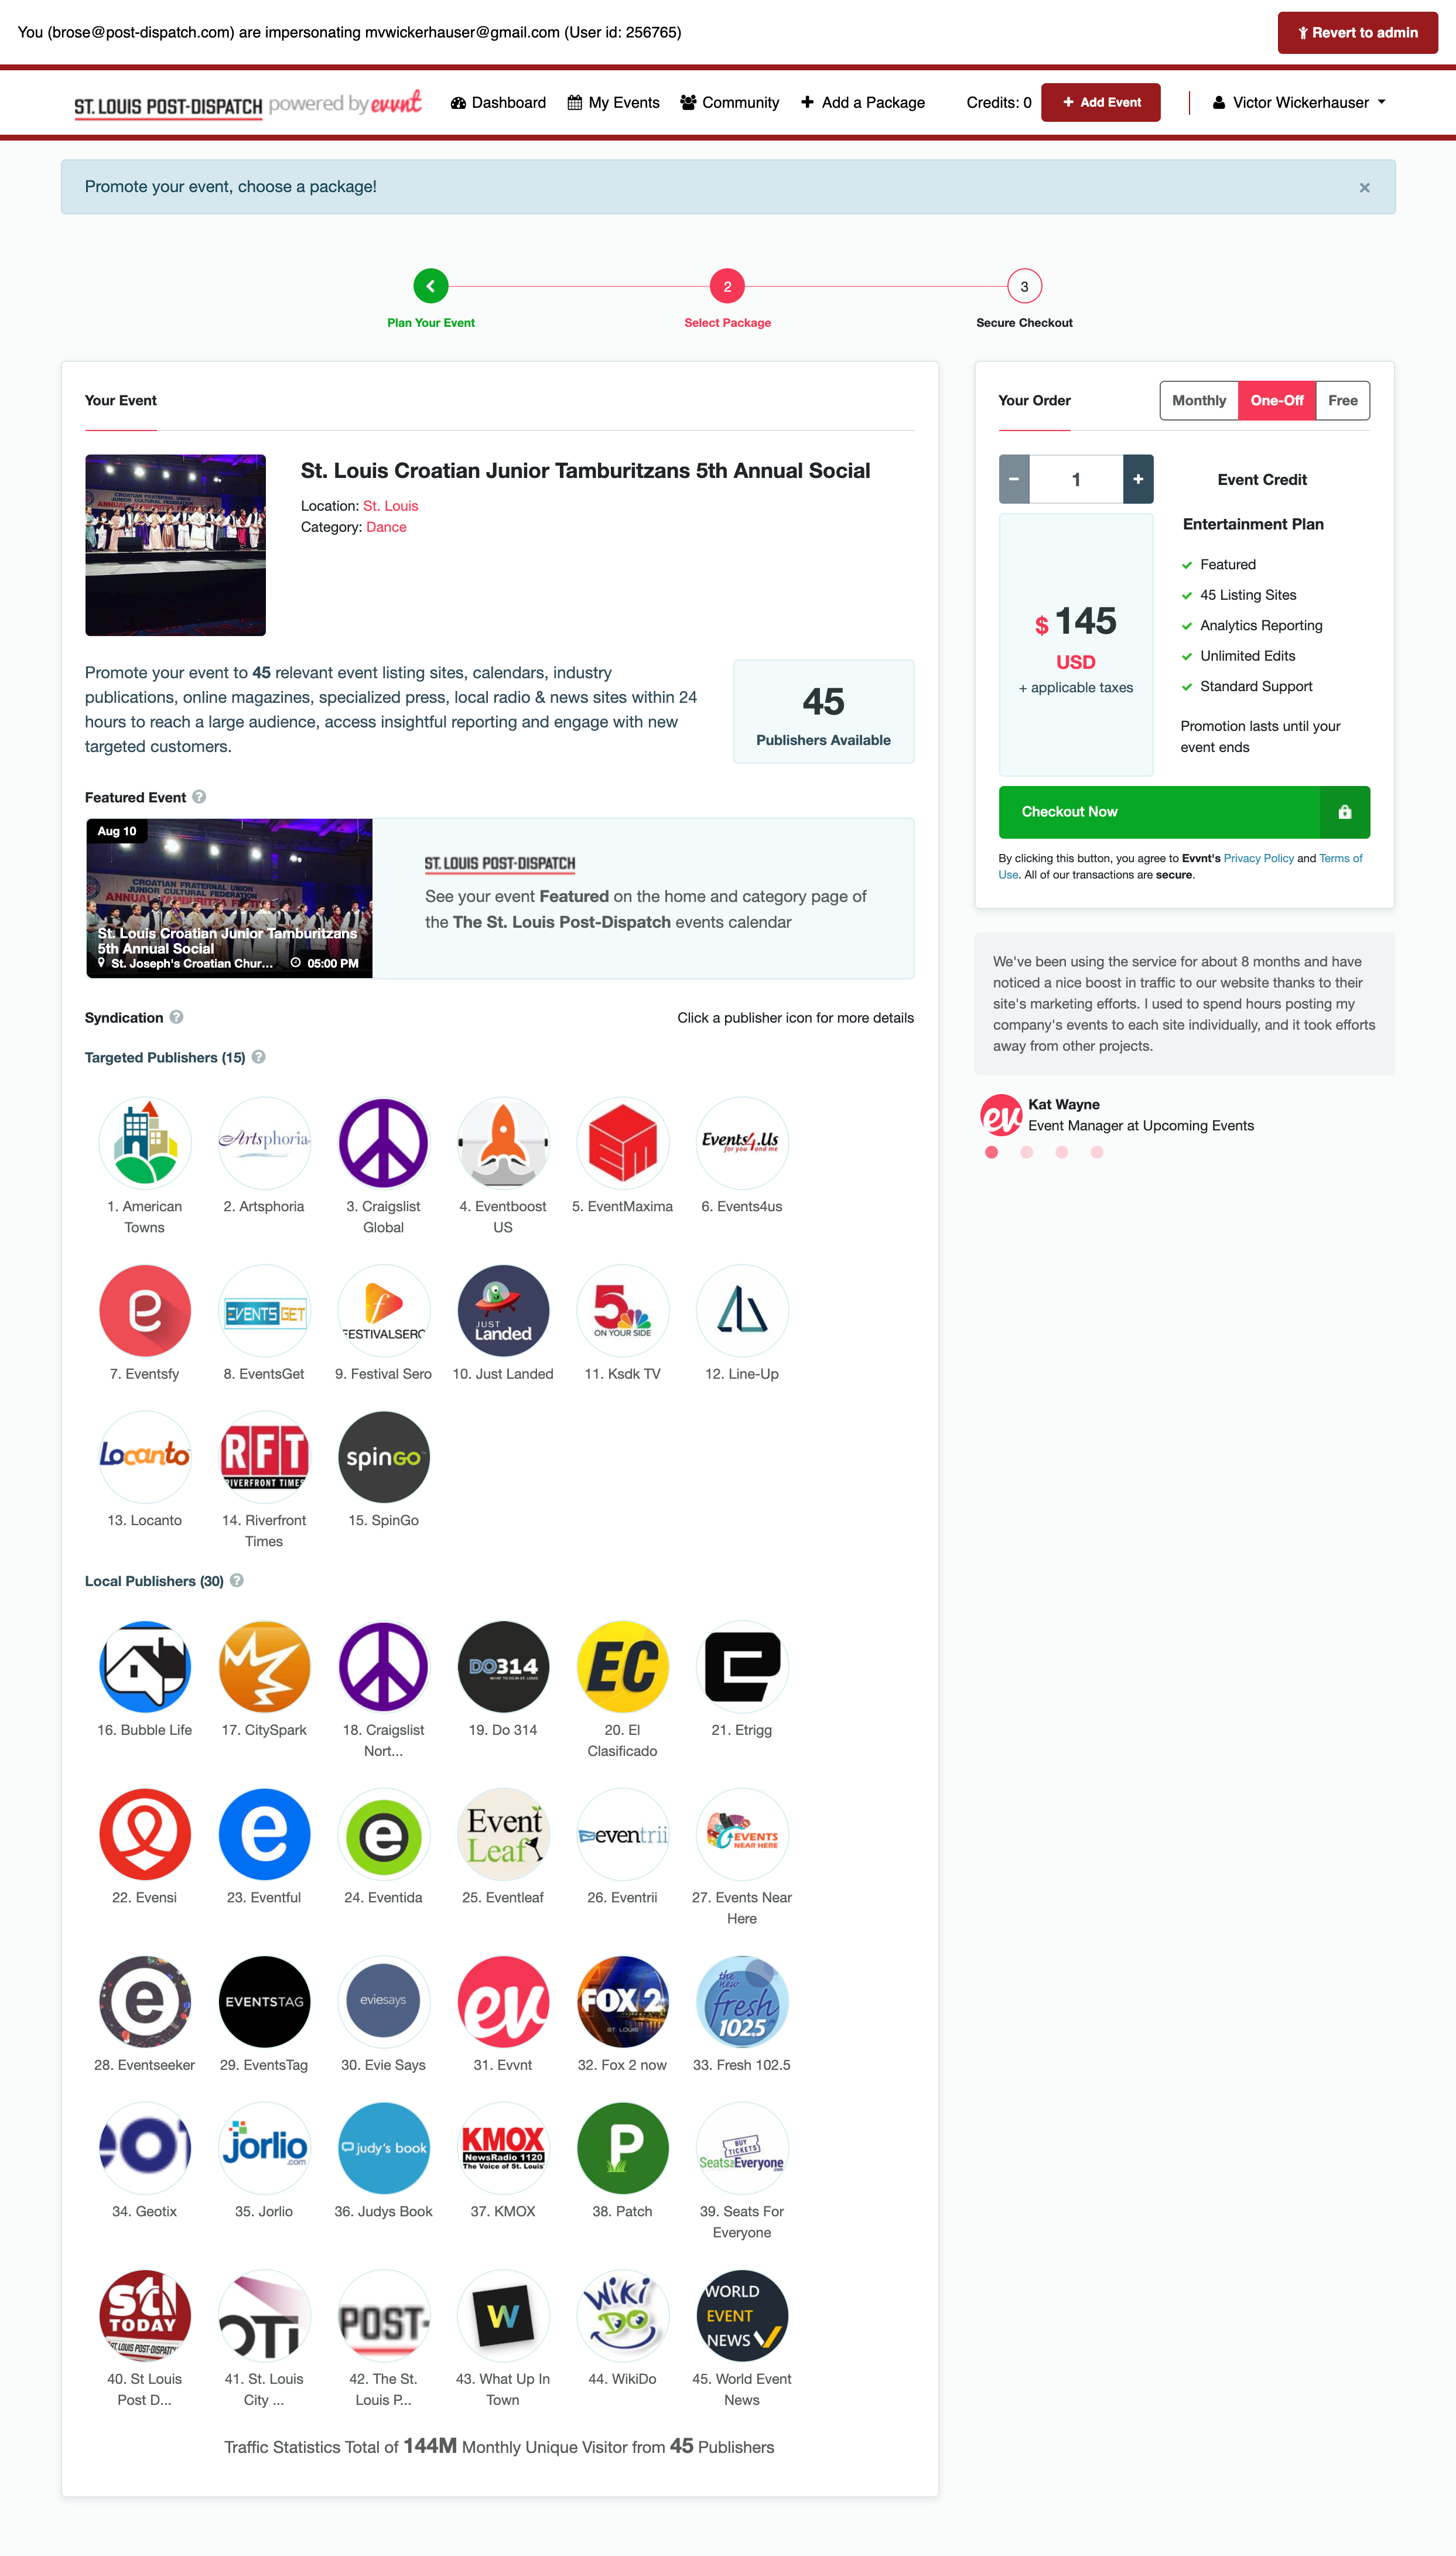Open the Eventboost US publisher icon
The width and height of the screenshot is (1456, 2556).
[503, 1143]
